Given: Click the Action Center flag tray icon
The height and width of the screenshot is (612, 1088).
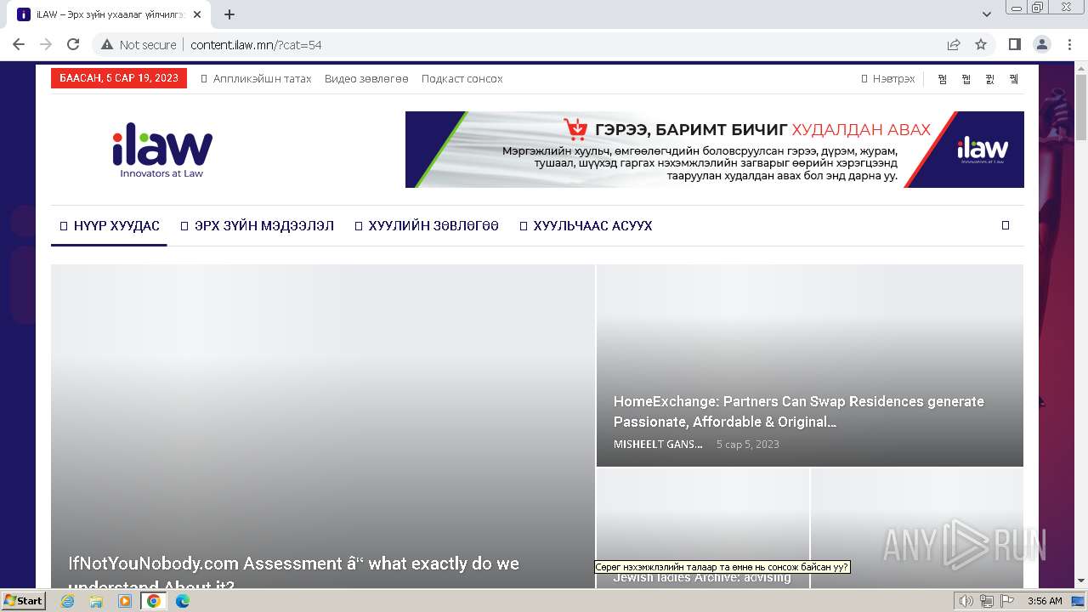Looking at the screenshot, I should [x=1006, y=601].
